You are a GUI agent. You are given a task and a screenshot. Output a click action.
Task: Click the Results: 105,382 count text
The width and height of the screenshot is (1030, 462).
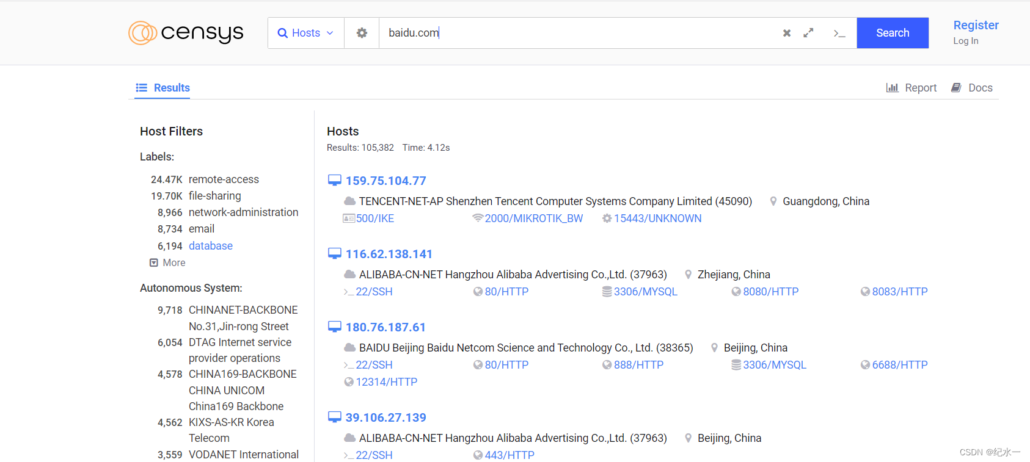[360, 148]
